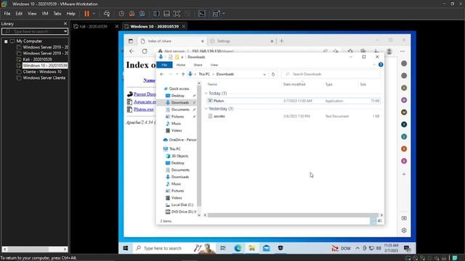Select Kali - 202010539 in the library
Image resolution: width=465 pixels, height=261 pixels.
click(x=37, y=59)
